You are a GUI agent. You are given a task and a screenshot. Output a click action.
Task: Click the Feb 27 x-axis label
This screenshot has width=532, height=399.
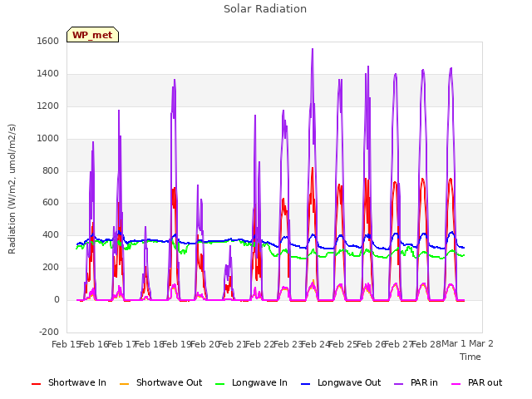[x=399, y=344]
